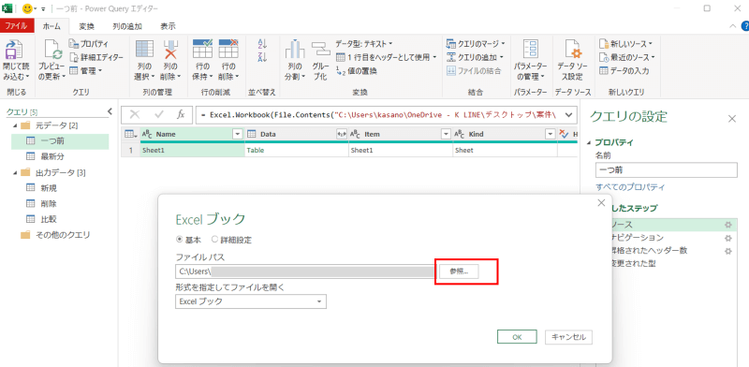749x367 pixels.
Task: Sort ascending with the A-Z icon
Action: click(262, 44)
